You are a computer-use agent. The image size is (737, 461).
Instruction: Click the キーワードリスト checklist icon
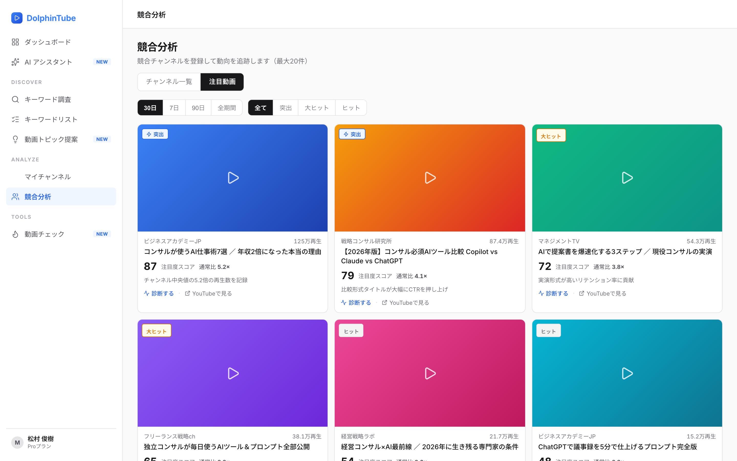click(15, 119)
